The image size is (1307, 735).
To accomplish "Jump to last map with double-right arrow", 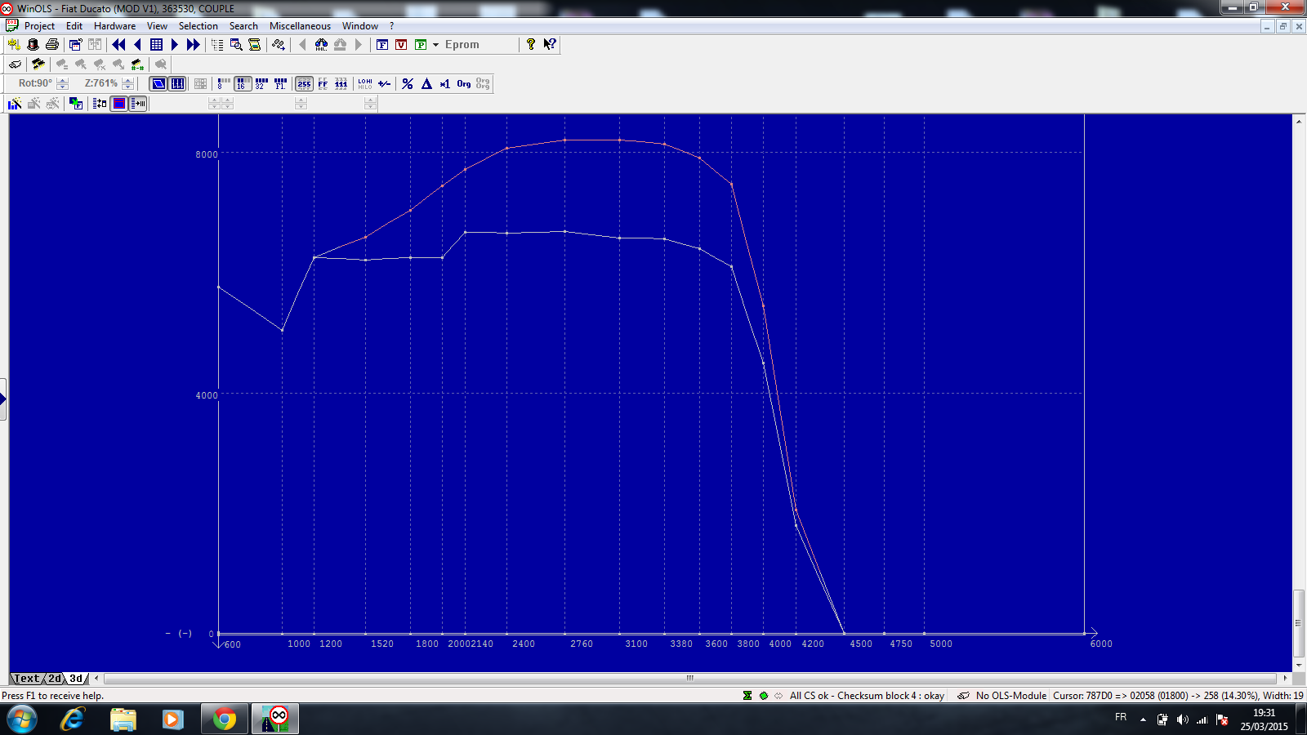I will [194, 45].
